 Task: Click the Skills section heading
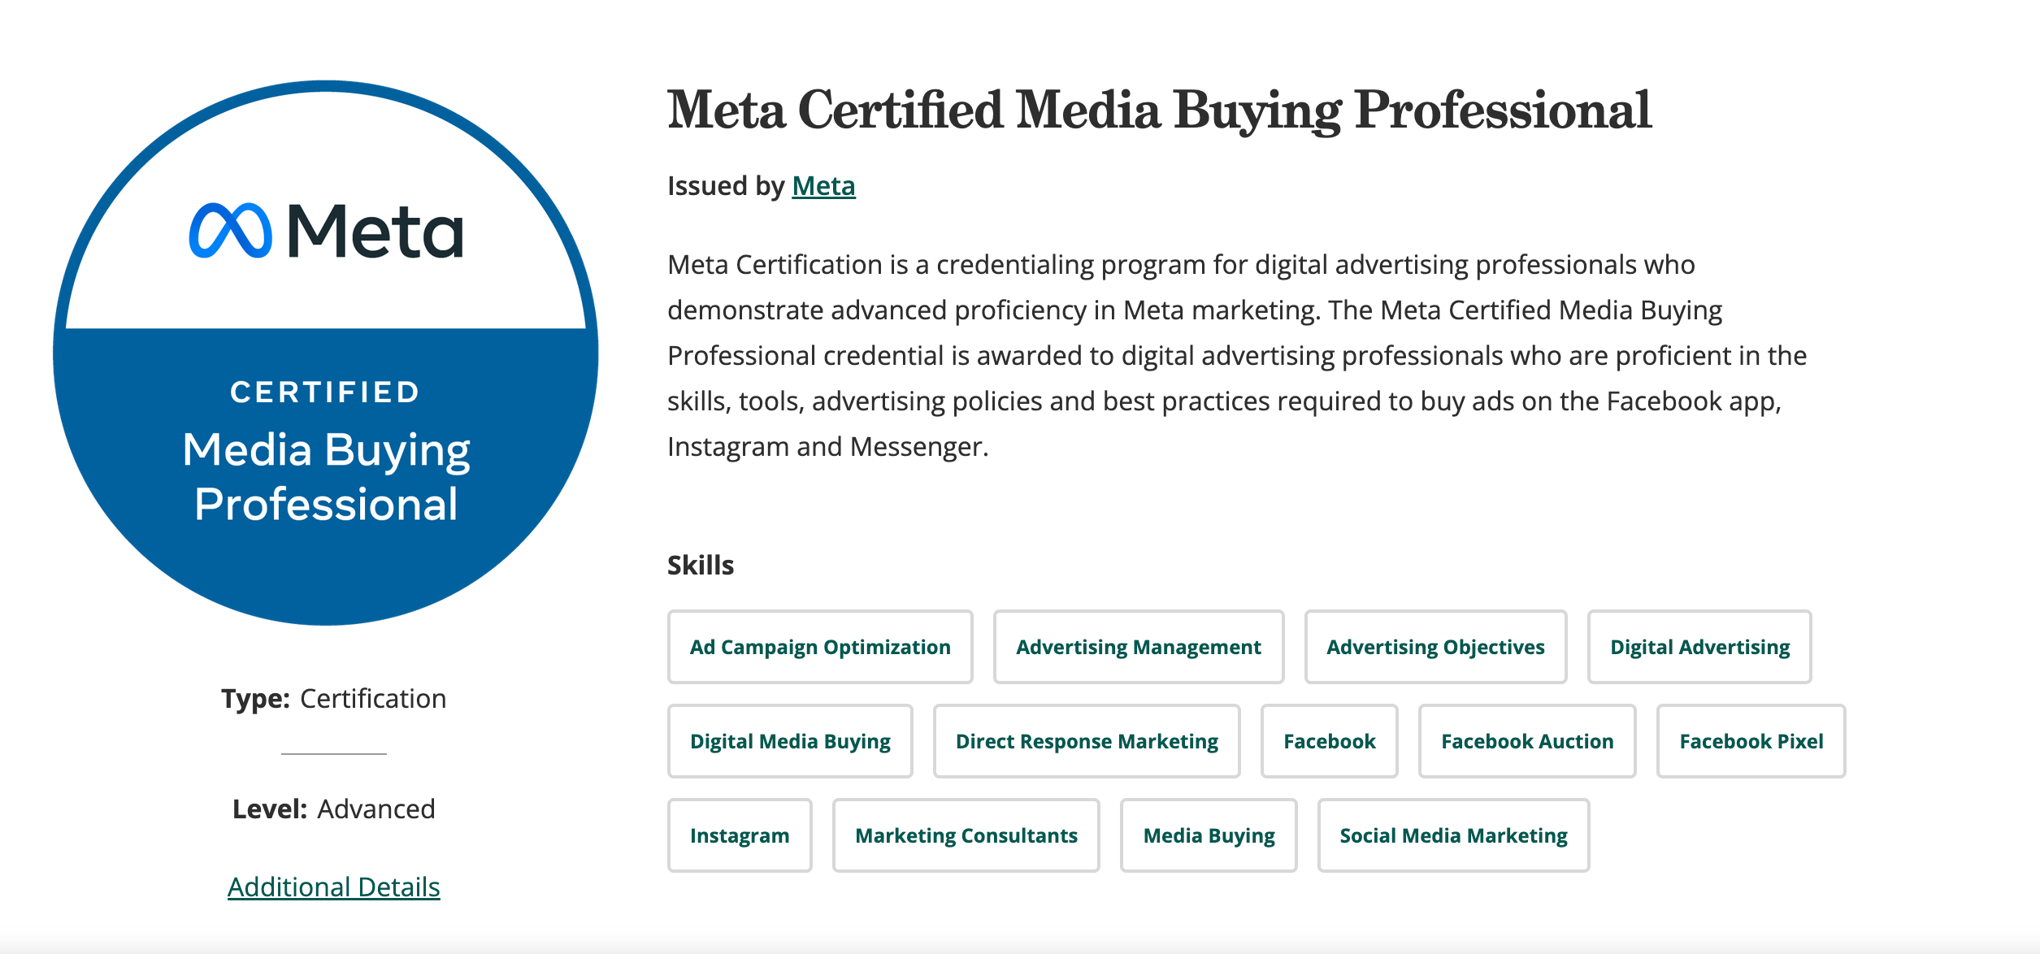point(701,565)
